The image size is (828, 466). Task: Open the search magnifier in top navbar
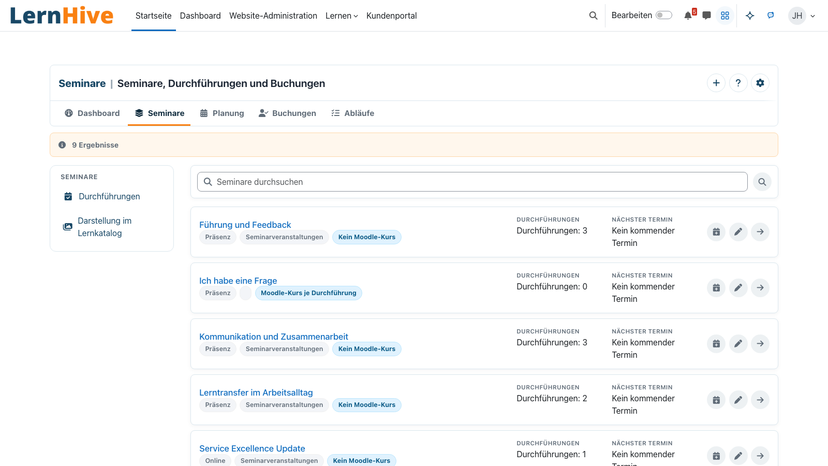(594, 16)
